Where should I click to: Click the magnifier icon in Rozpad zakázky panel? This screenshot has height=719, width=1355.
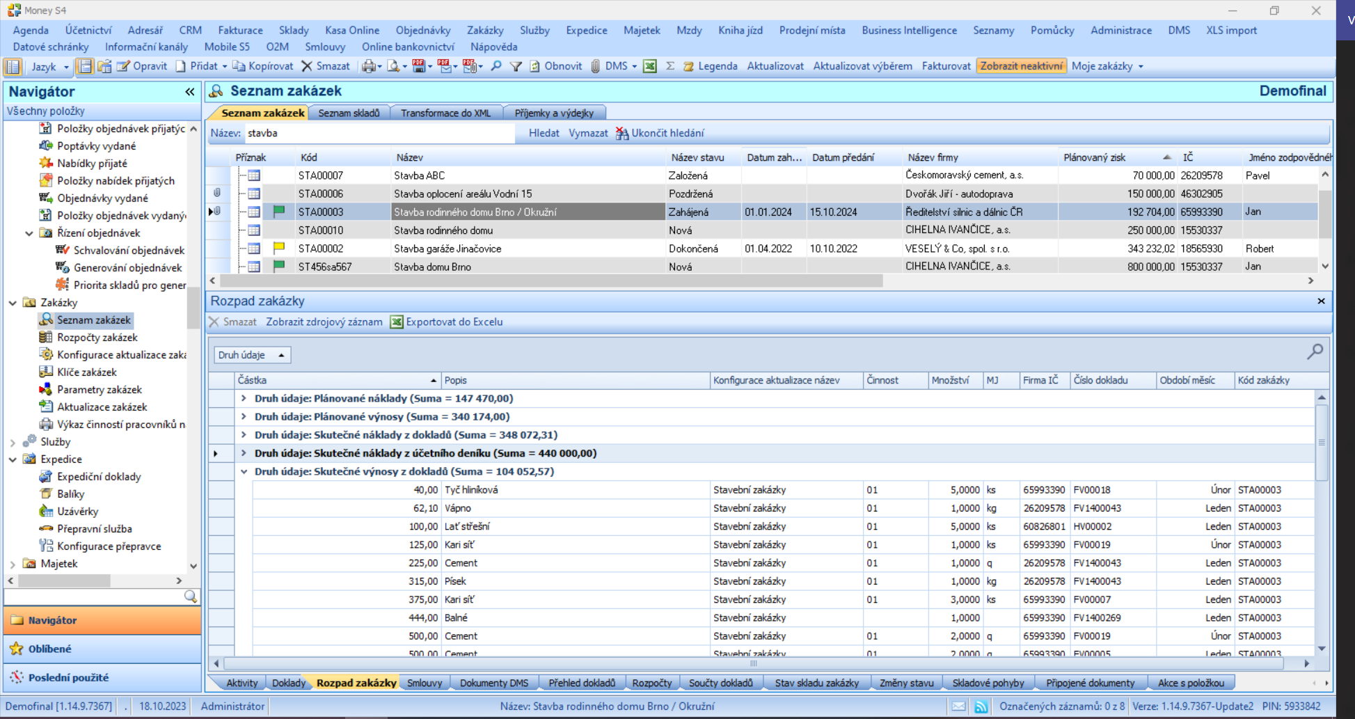pyautogui.click(x=1315, y=352)
